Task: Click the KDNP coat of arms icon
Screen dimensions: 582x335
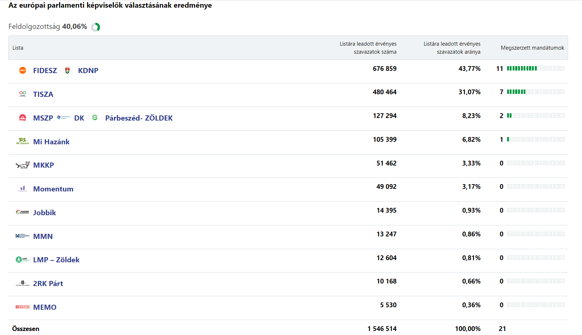Action: pos(67,71)
